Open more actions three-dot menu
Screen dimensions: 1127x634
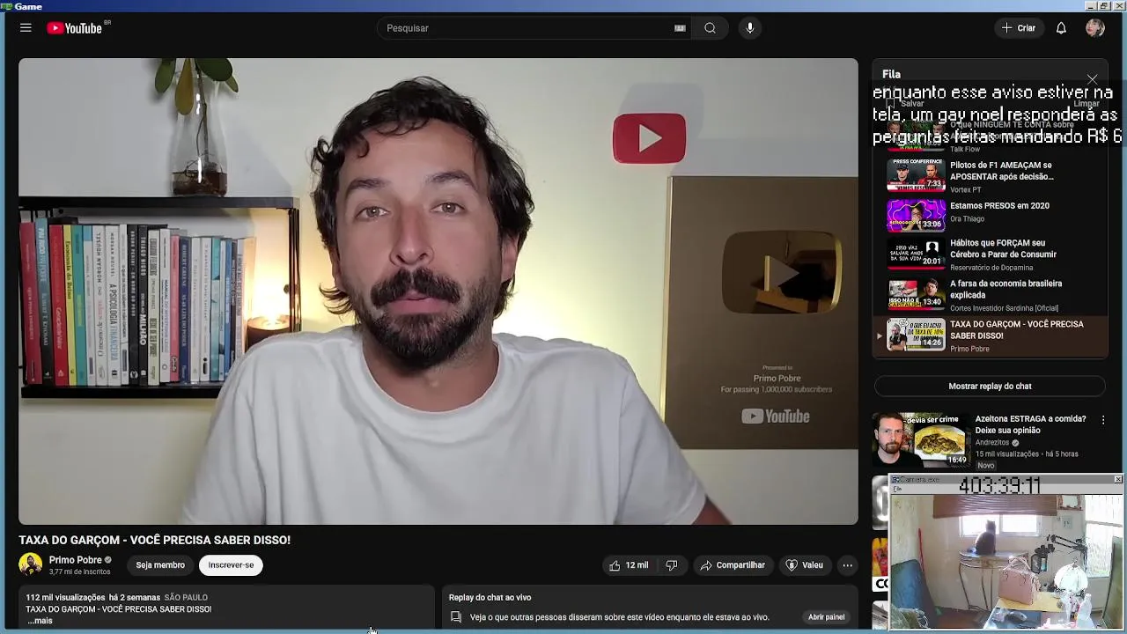(847, 565)
